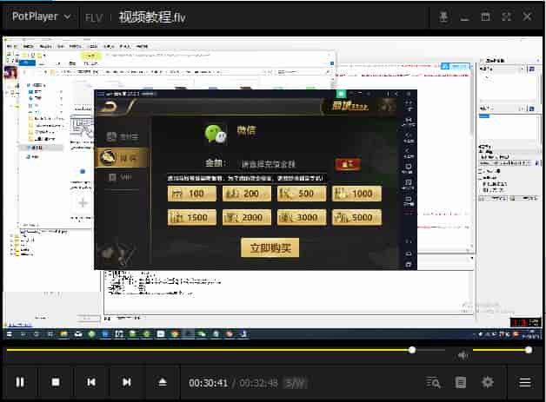Mute audio via the speaker icon
546x402 pixels.
(x=463, y=354)
